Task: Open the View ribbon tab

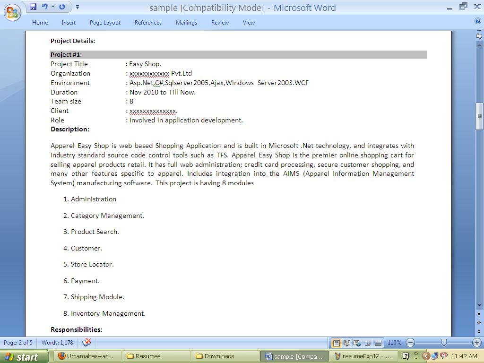Action: pyautogui.click(x=249, y=23)
